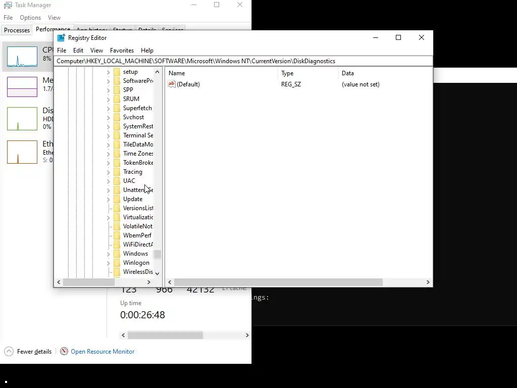Image resolution: width=517 pixels, height=388 pixels.
Task: Expand the Superfetch registry key
Action: pos(108,108)
